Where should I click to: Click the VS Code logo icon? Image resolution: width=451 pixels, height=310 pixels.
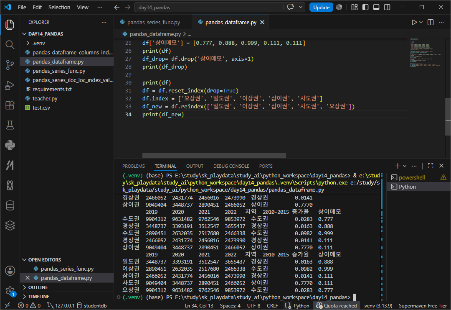pyautogui.click(x=8, y=7)
